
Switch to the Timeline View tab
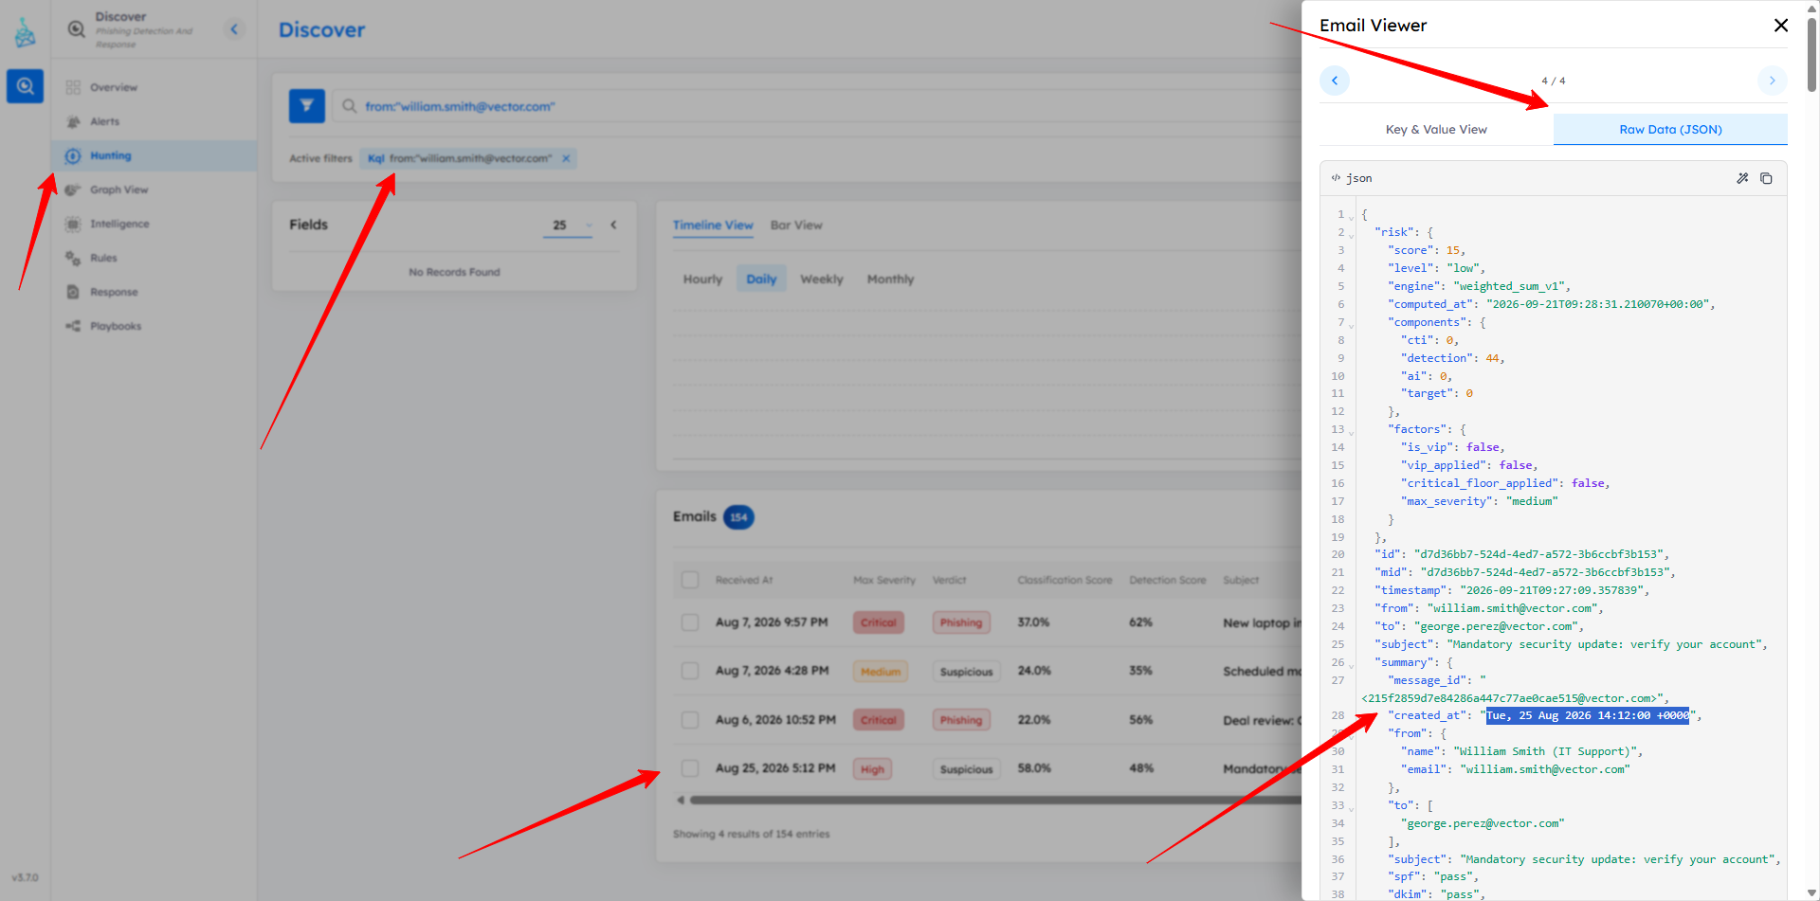(x=713, y=225)
